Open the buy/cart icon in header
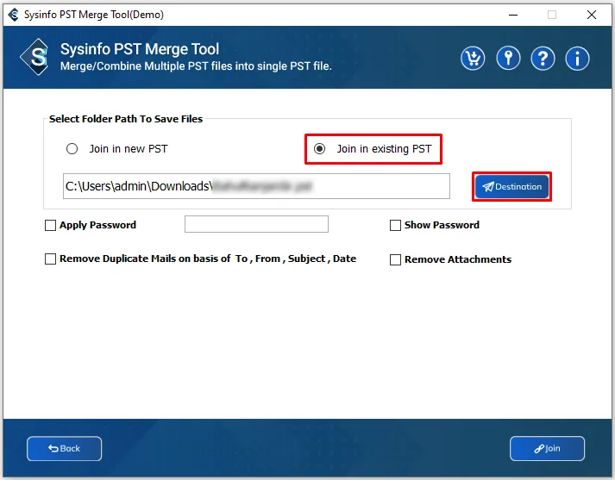This screenshot has height=480, width=615. click(x=473, y=59)
